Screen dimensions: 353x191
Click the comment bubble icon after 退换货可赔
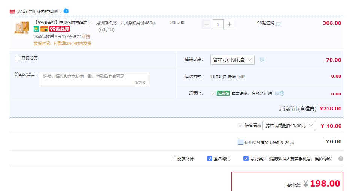[x=277, y=94]
